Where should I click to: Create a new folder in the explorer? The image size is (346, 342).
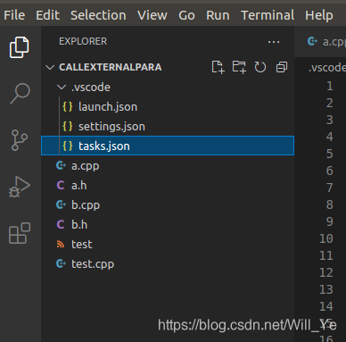pos(239,67)
